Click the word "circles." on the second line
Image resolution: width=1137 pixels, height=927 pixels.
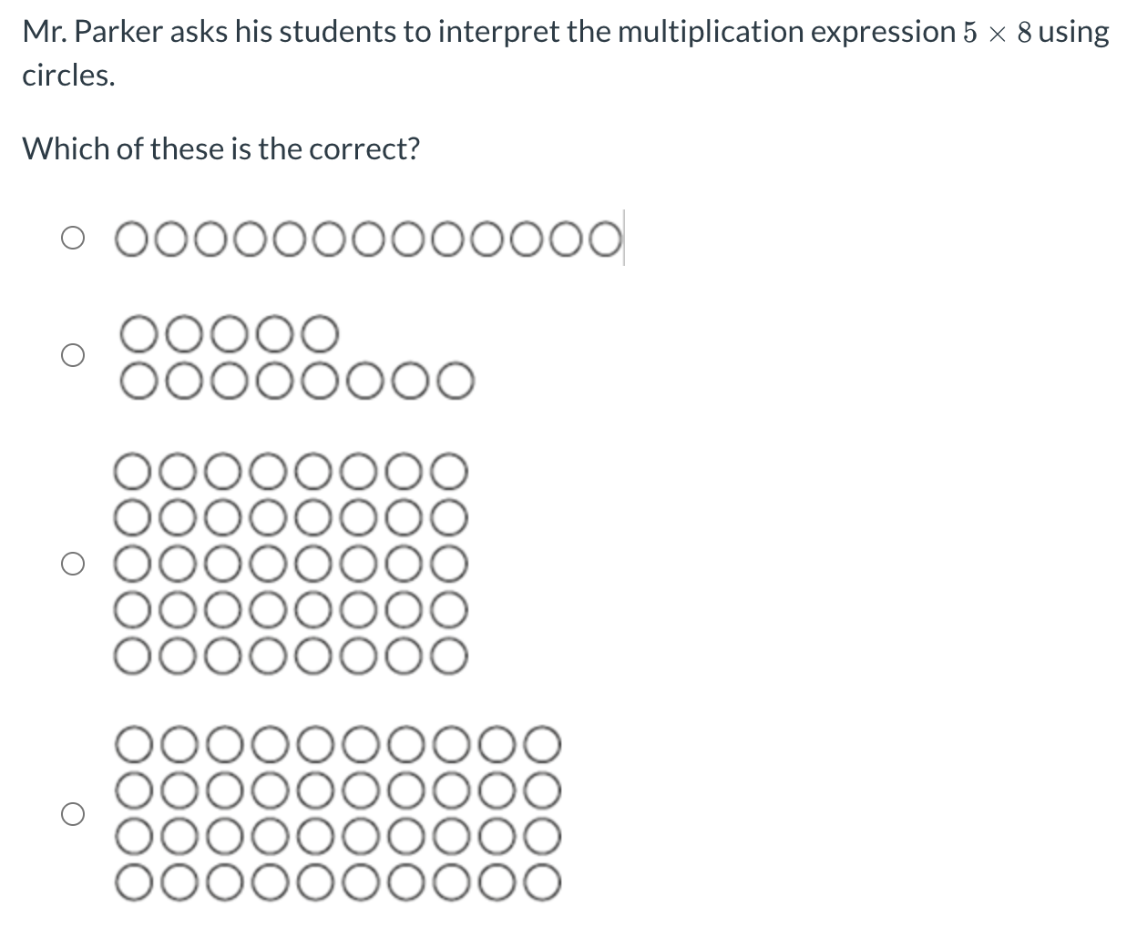(x=69, y=76)
